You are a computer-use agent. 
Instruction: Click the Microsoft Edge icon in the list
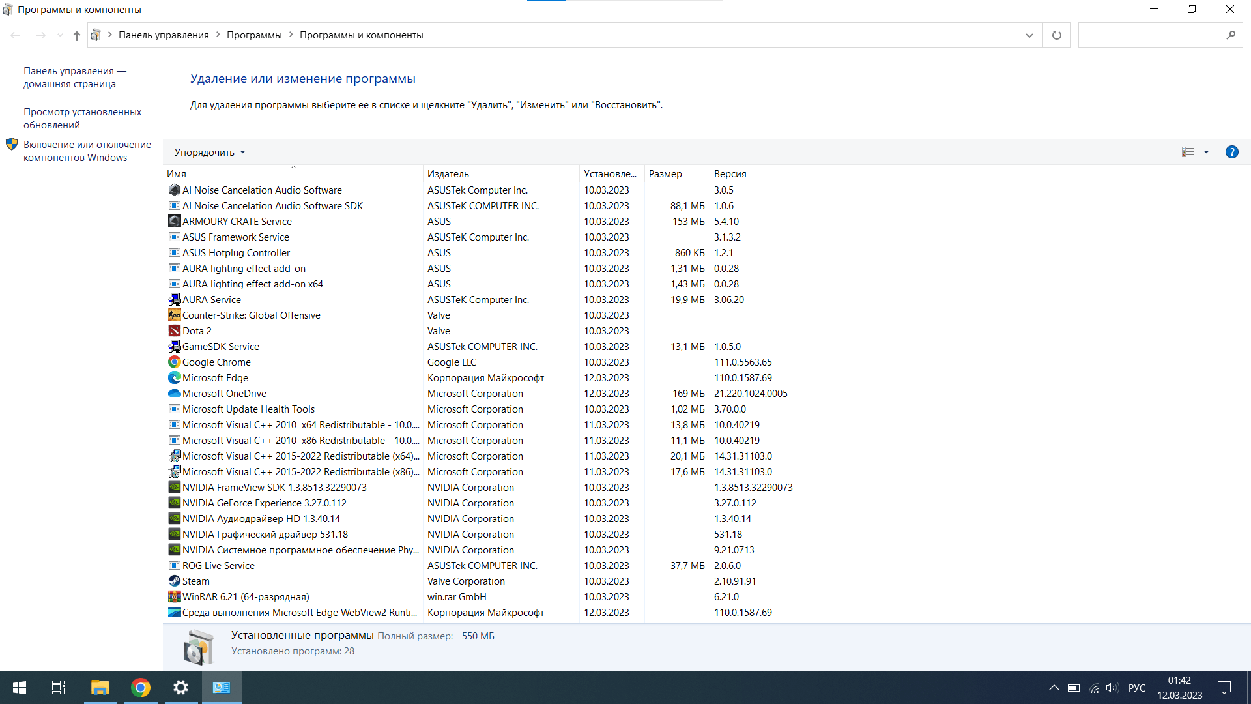(174, 378)
